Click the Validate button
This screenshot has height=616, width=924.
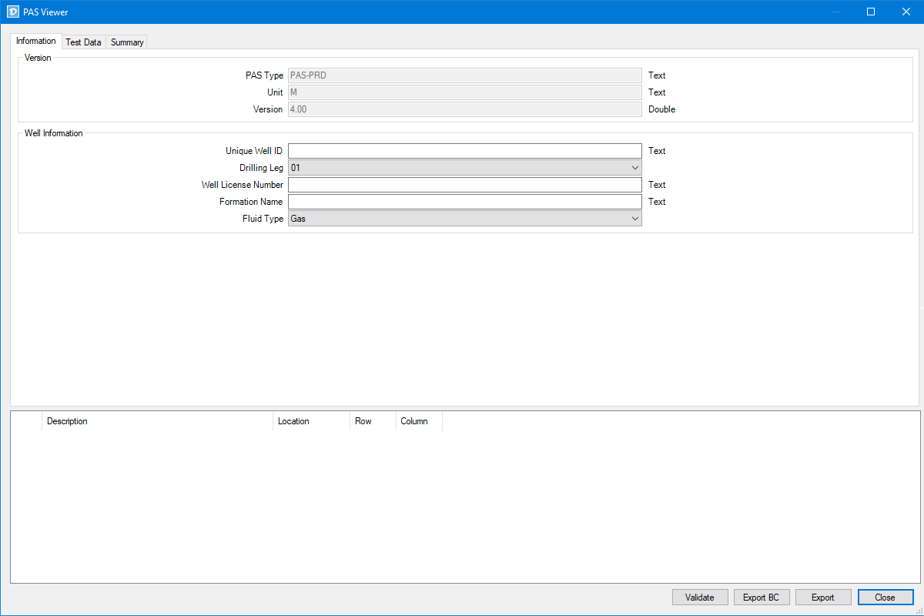click(700, 598)
